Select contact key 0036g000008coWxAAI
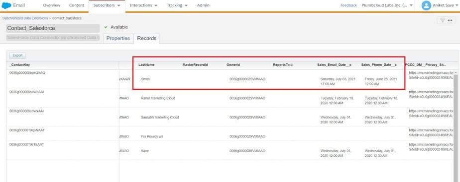460x182 pixels. pos(26,111)
